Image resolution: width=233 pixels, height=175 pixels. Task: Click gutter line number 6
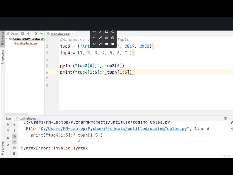coord(47,72)
